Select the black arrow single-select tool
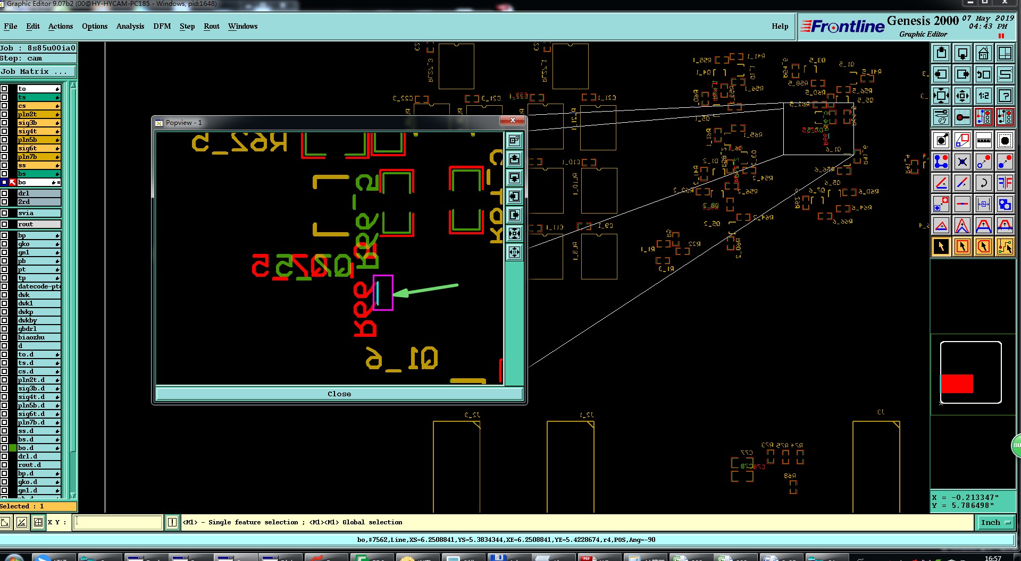The width and height of the screenshot is (1021, 561). coord(941,246)
